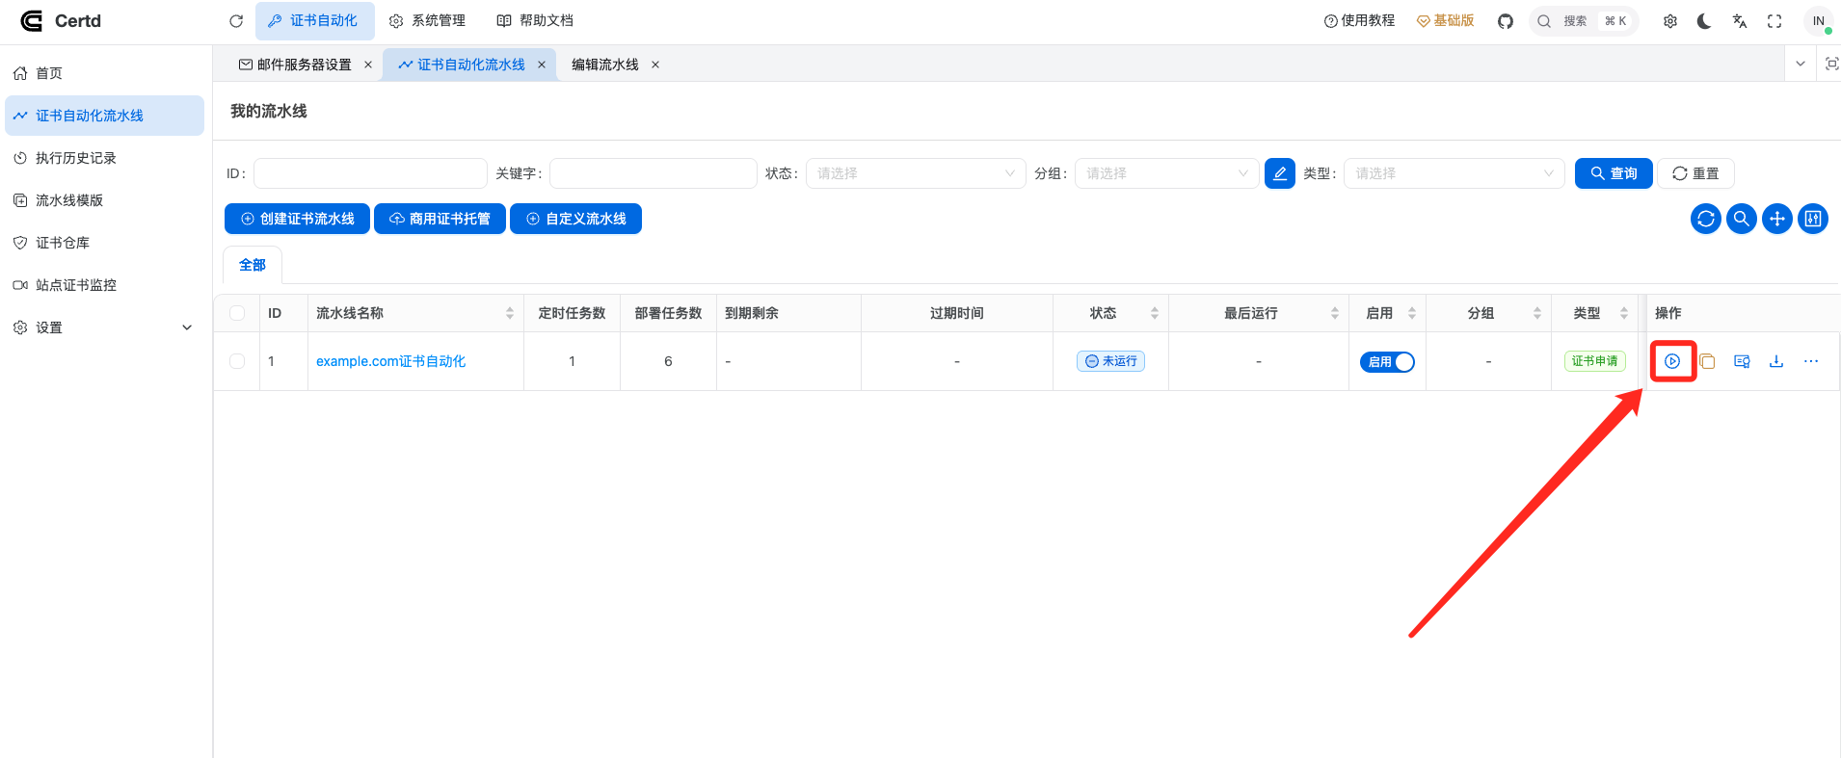This screenshot has height=758, width=1841.
Task: Click 创建证书流水线 button
Action: tap(297, 219)
